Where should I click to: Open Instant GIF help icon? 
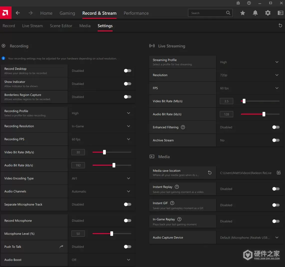[172, 203]
